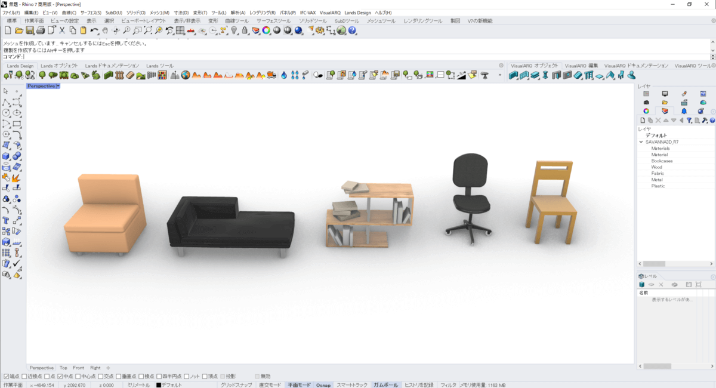This screenshot has height=388, width=716.
Task: Enable the 中心点 osnap checkbox
Action: 78,377
